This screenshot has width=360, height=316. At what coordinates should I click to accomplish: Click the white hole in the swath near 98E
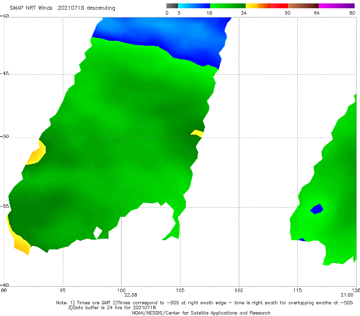coord(98,232)
